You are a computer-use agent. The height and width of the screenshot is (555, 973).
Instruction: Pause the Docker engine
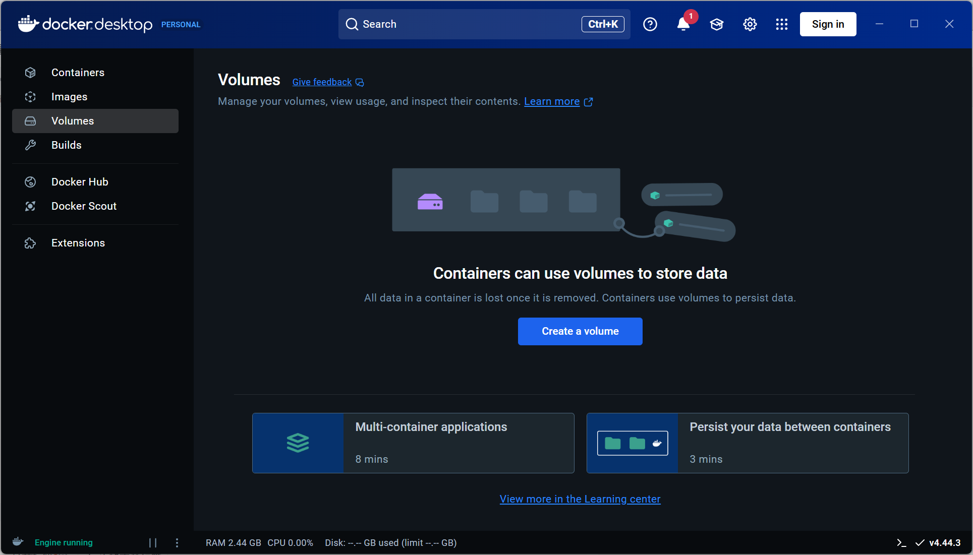pyautogui.click(x=153, y=543)
